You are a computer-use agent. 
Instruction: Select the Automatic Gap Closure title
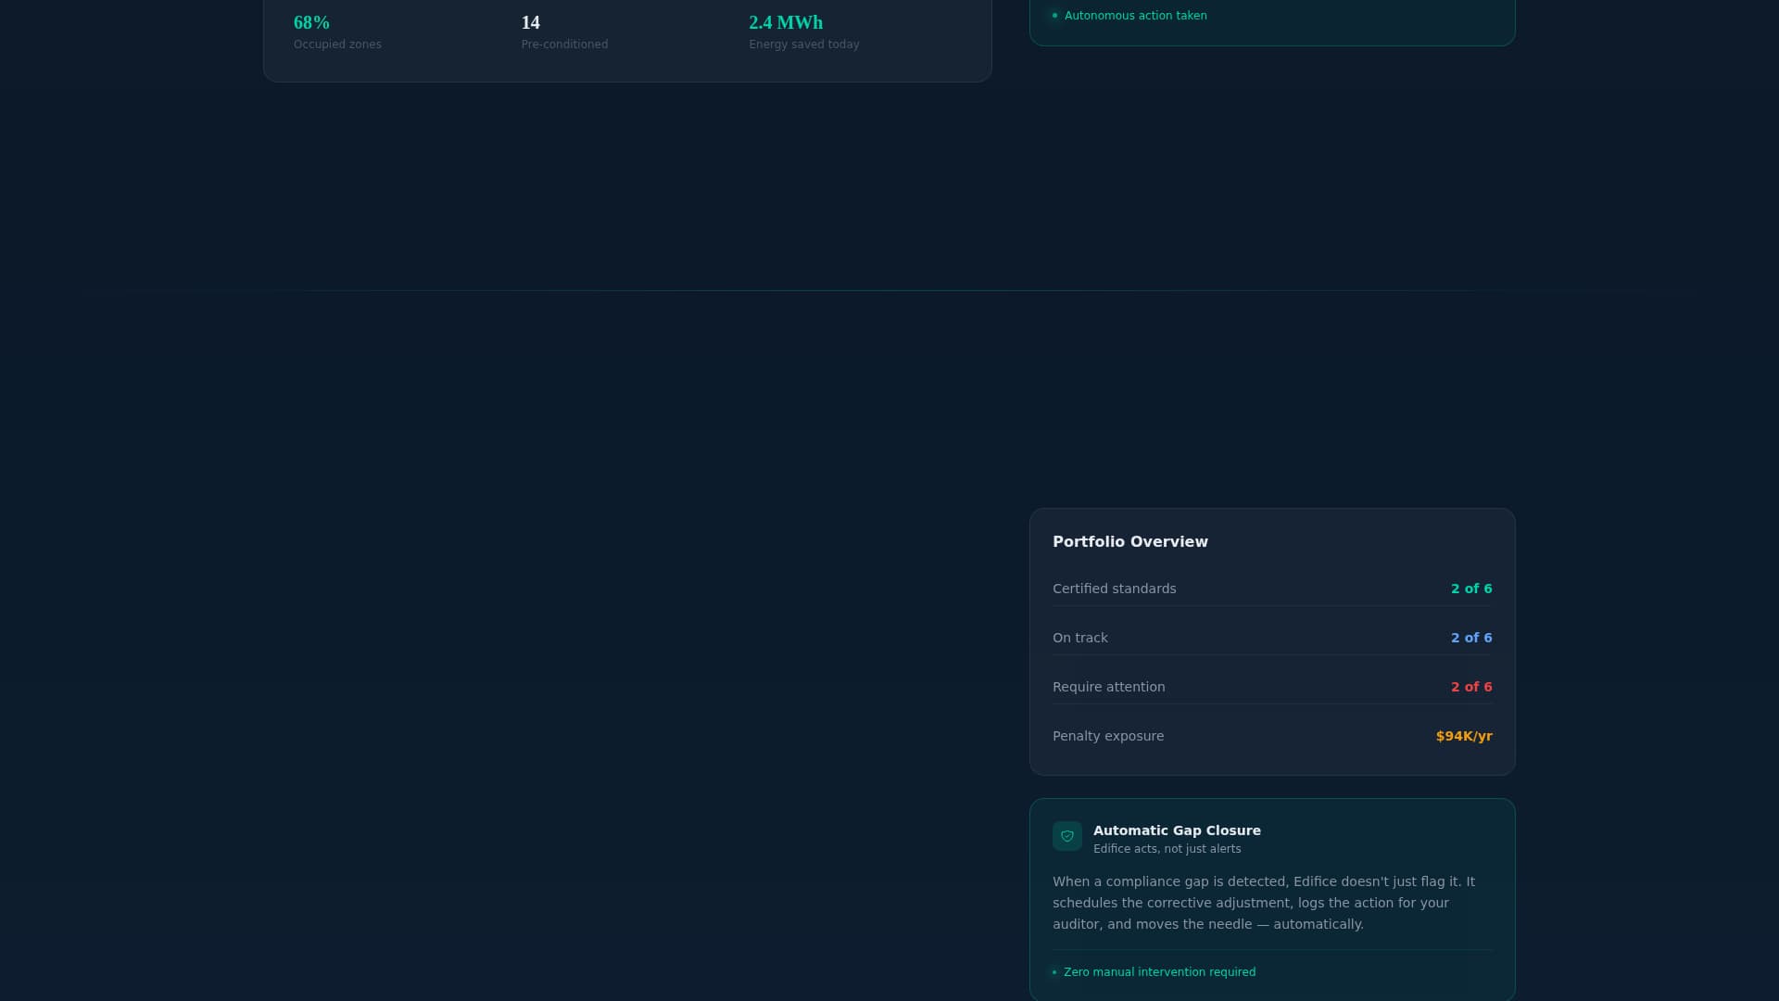pyautogui.click(x=1176, y=830)
